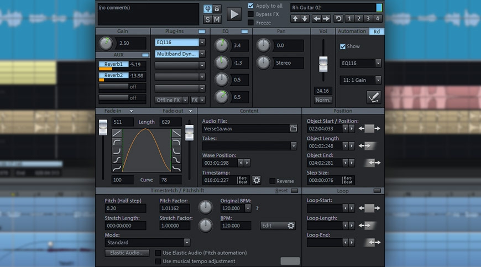Screen dimensions: 481x267
Task: Open the Multiband Dynamics plug-in slot dropdown
Action: 202,54
